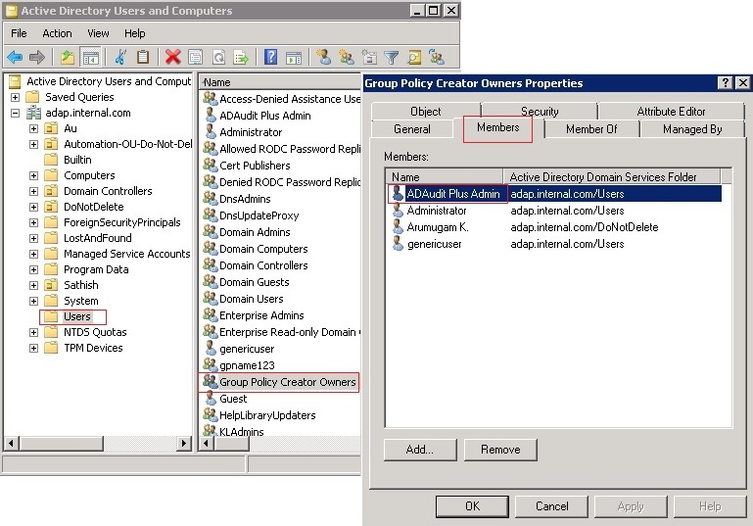Viewport: 753px width, 526px height.
Task: Click the Remove button
Action: pos(500,450)
